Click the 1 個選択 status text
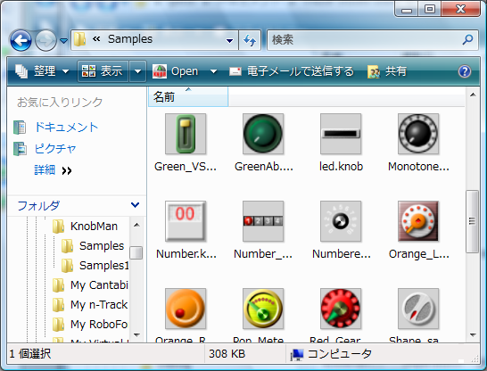The width and height of the screenshot is (487, 371). tap(30, 354)
